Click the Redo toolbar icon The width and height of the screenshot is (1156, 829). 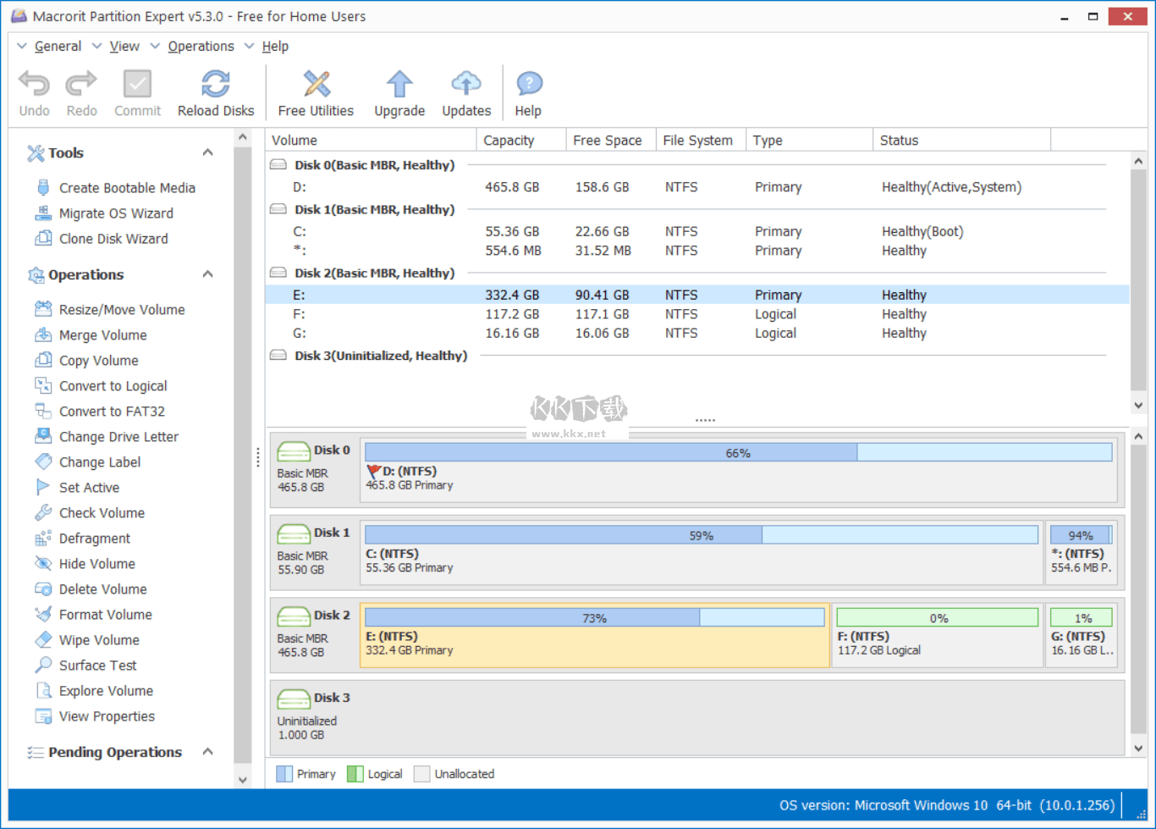click(x=81, y=84)
